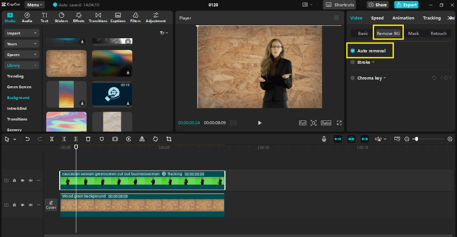This screenshot has height=237, width=457.
Task: Click the Export button
Action: (406, 5)
